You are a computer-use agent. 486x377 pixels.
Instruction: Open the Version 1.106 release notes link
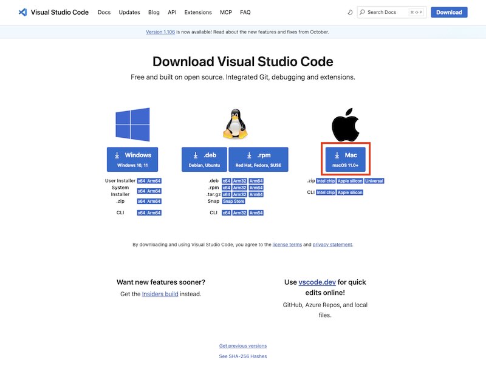click(161, 31)
